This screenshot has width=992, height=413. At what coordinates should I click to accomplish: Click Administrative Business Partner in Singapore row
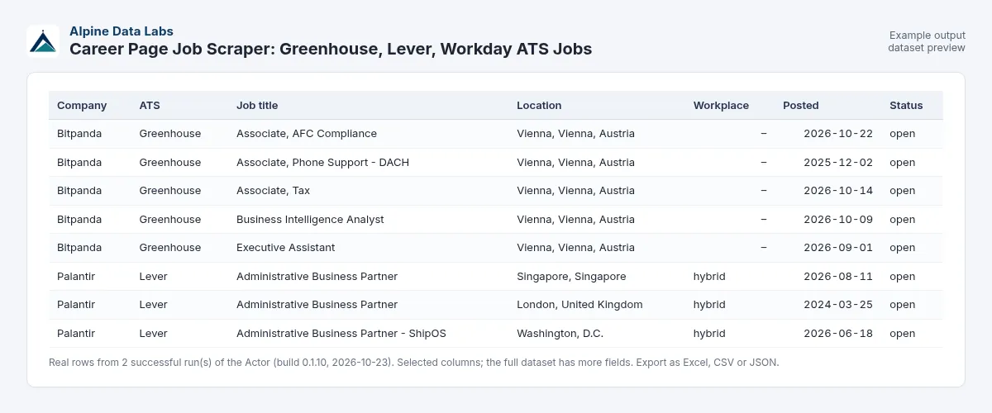pos(317,277)
